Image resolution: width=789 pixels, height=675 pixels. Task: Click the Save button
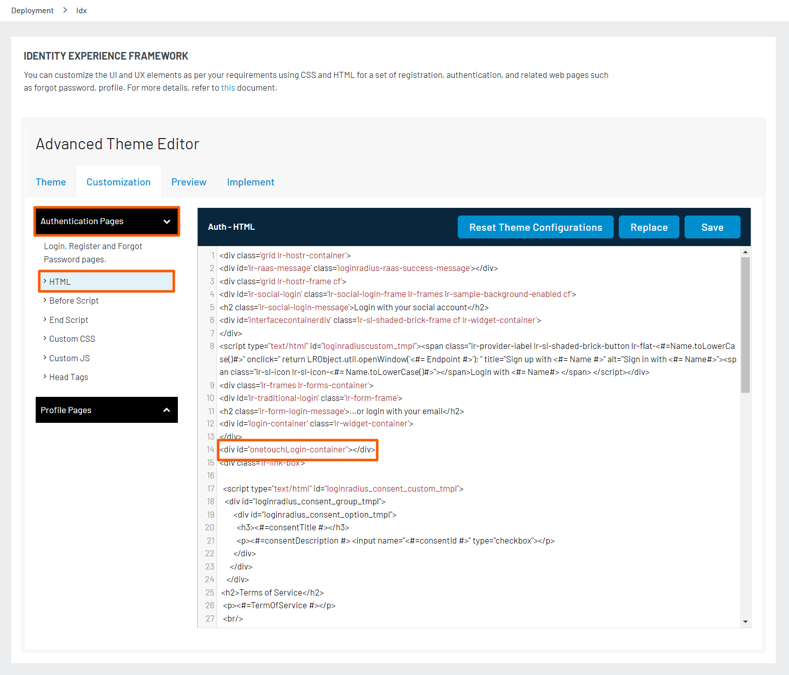[712, 227]
